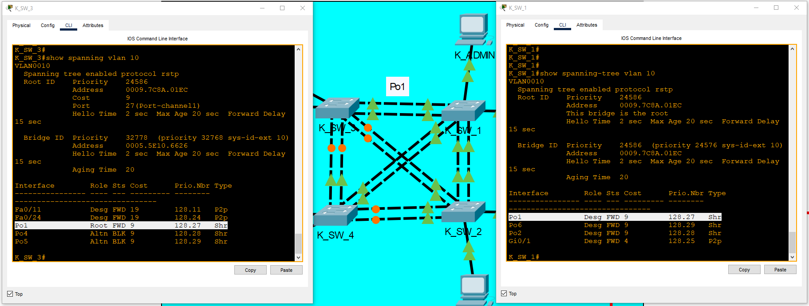Open Physical tab in K_SW_1 window
The image size is (809, 306).
point(515,25)
